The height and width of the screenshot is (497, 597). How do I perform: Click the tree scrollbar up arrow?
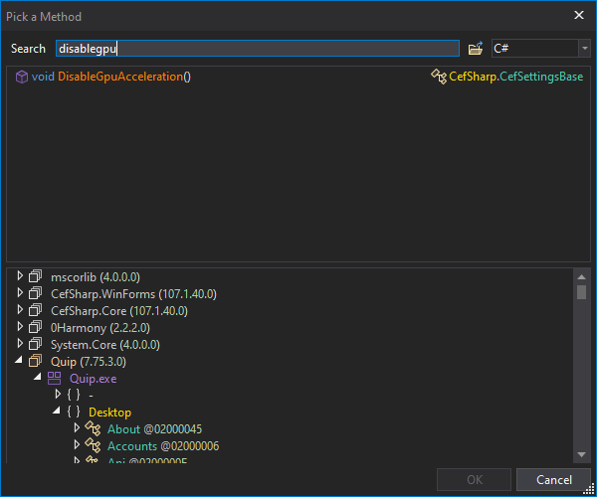581,277
